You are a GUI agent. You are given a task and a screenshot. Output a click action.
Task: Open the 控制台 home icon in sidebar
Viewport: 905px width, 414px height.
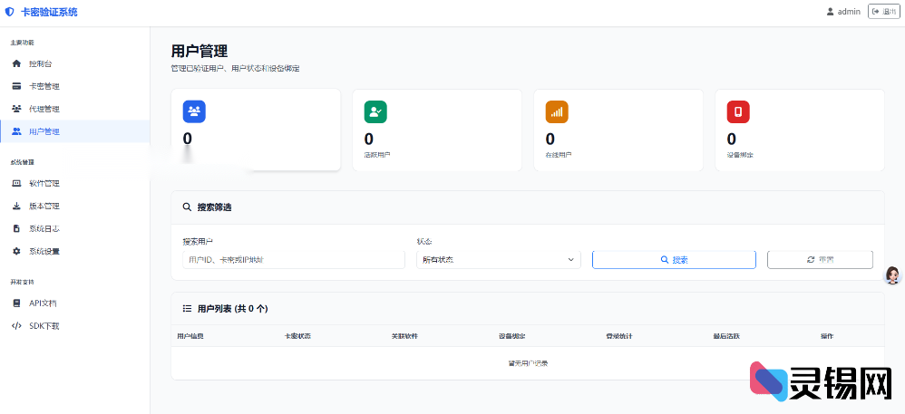(x=16, y=64)
